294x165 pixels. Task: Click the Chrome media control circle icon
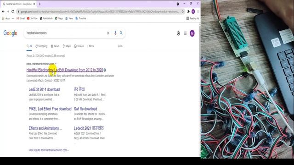[x=178, y=4]
